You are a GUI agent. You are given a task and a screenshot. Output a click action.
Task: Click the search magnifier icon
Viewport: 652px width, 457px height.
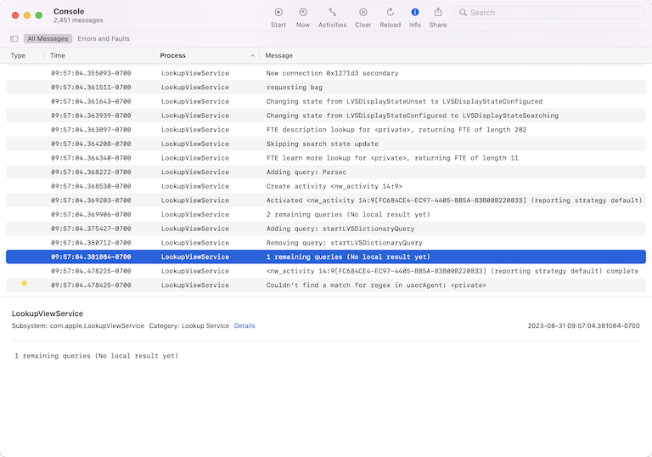[463, 13]
